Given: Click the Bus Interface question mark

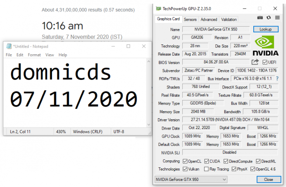Looking at the screenshot, I should pos(277,79).
